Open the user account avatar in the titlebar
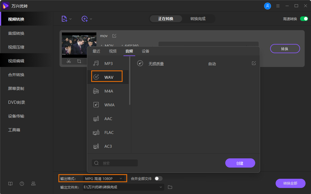This screenshot has height=194, width=311. [x=268, y=6]
